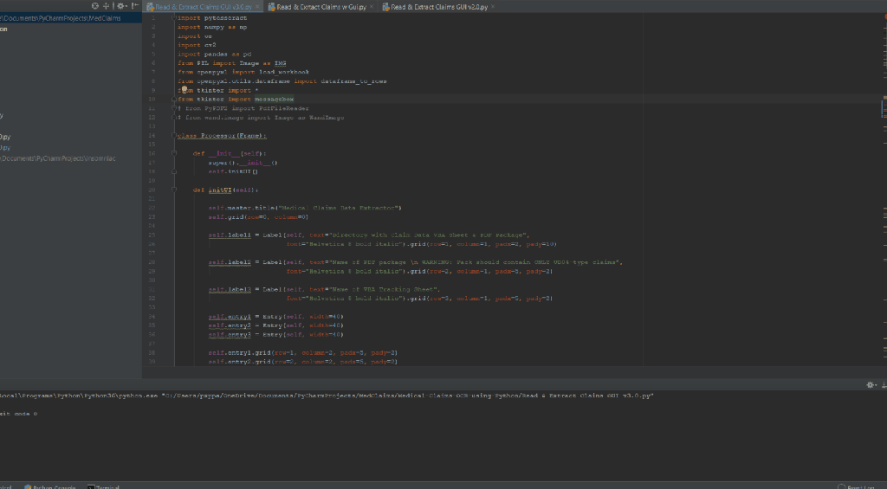Select the MedClaims project root path

point(61,18)
